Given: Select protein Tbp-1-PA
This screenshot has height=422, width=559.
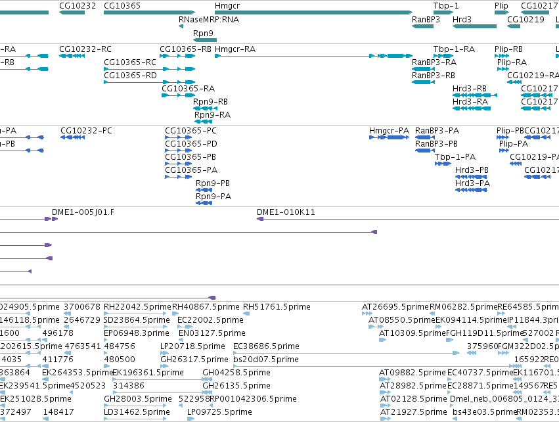Looking at the screenshot, I should tap(455, 157).
